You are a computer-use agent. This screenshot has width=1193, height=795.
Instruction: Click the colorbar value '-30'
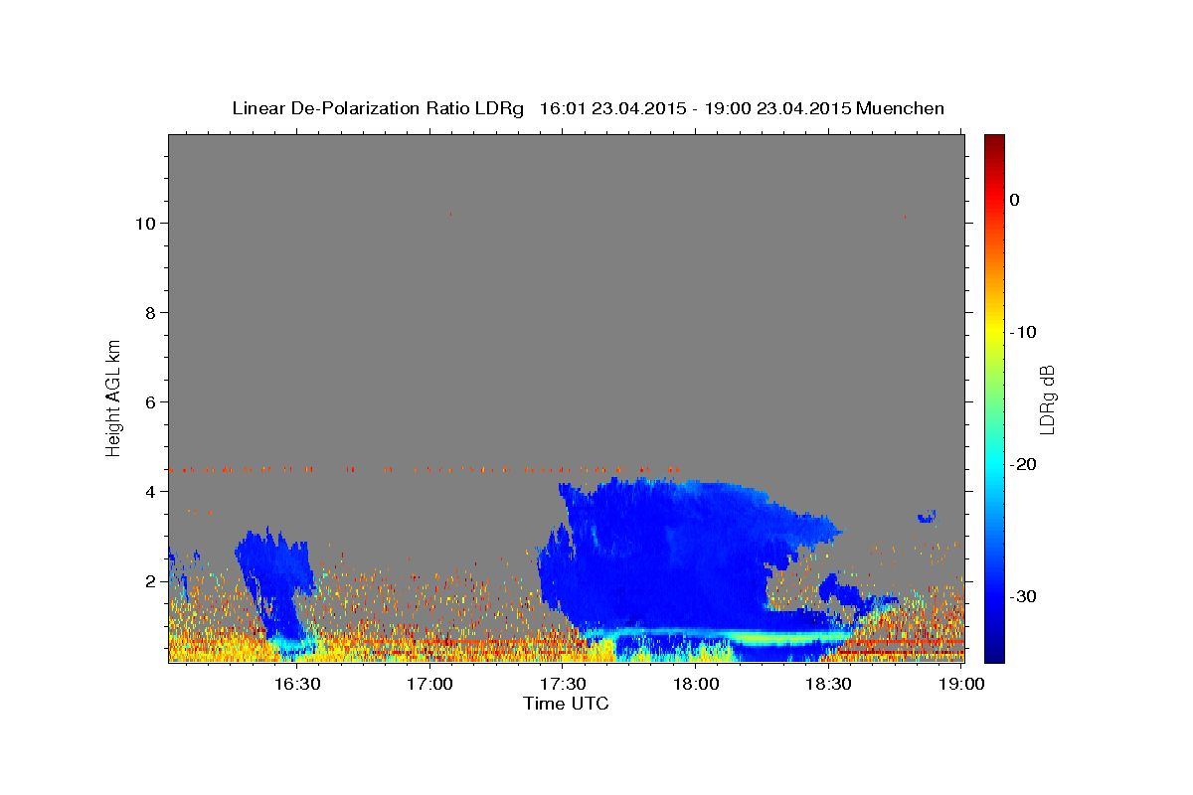click(x=1024, y=596)
